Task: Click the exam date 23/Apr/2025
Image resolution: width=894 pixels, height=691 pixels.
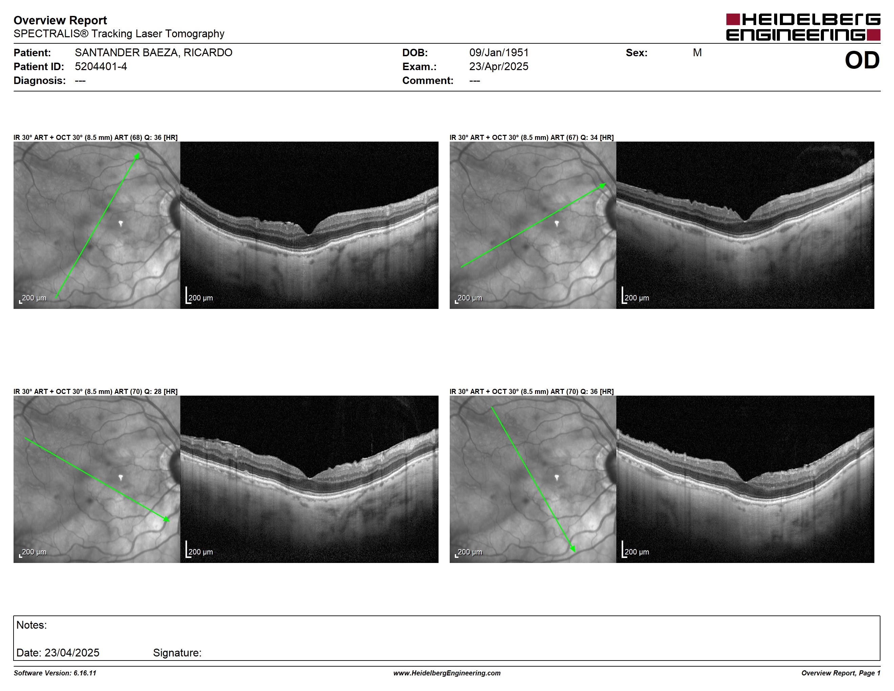Action: [498, 66]
